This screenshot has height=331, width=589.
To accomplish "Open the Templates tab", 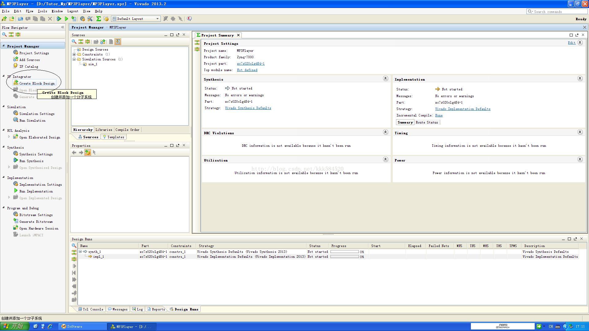I will 114,137.
